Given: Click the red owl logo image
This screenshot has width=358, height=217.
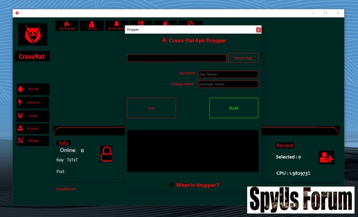Looking at the screenshot, I should point(33,34).
